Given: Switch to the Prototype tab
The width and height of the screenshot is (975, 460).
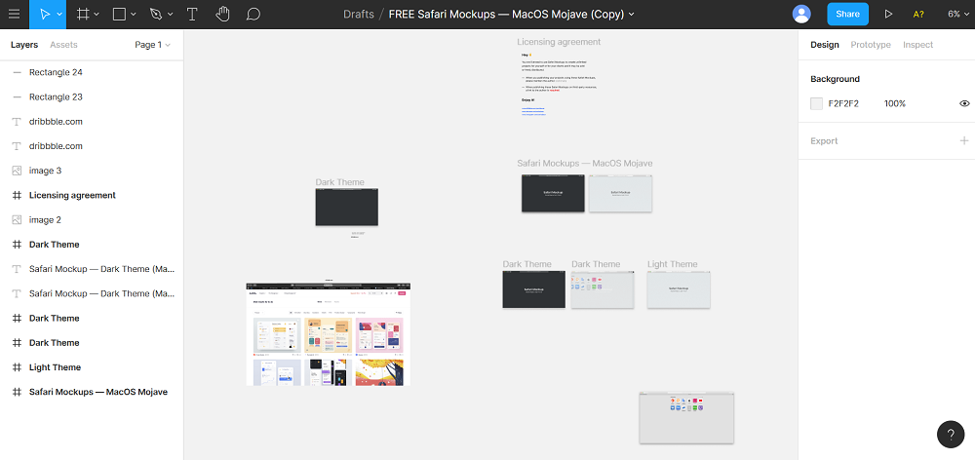Looking at the screenshot, I should click(871, 45).
